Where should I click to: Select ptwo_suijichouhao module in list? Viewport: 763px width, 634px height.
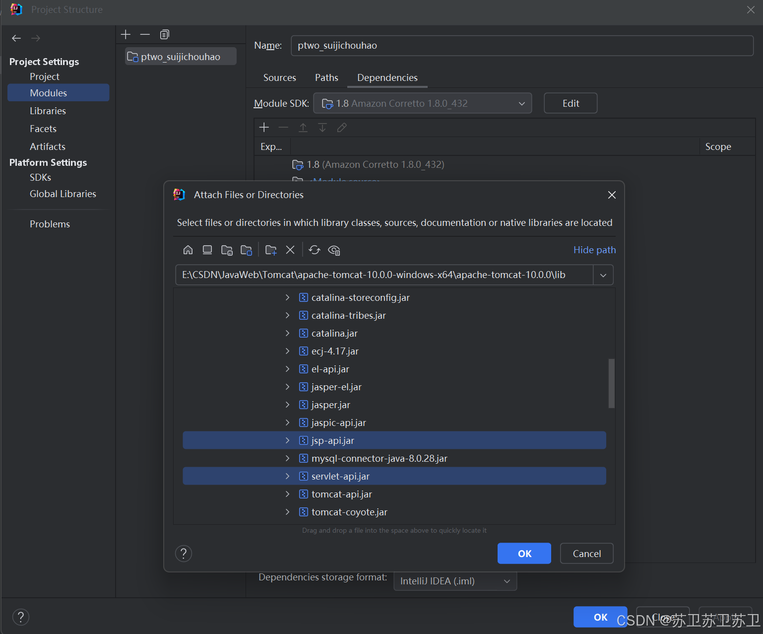coord(181,57)
